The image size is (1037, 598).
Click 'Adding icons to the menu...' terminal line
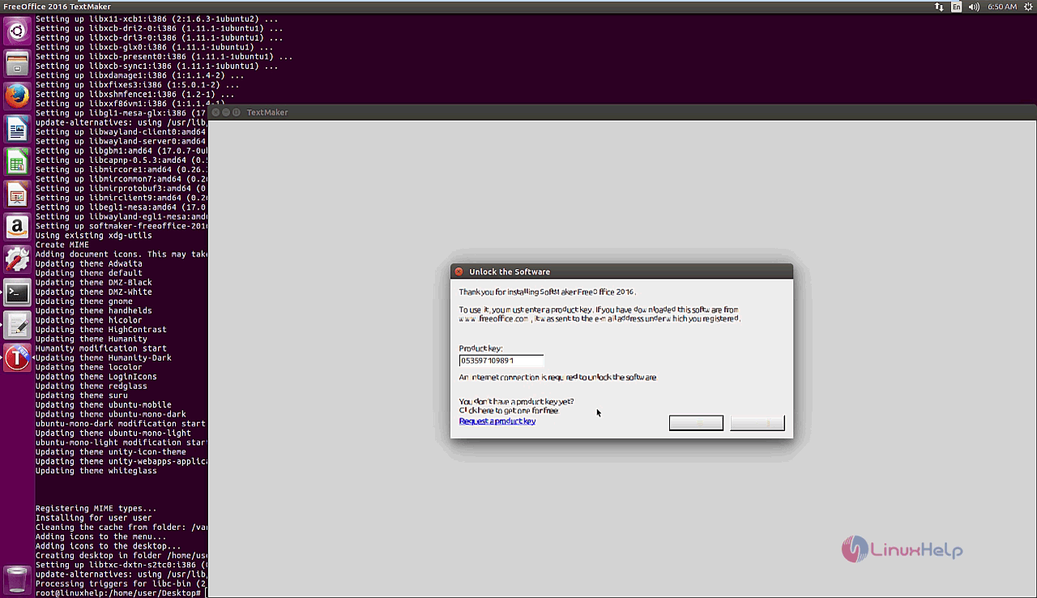[101, 536]
